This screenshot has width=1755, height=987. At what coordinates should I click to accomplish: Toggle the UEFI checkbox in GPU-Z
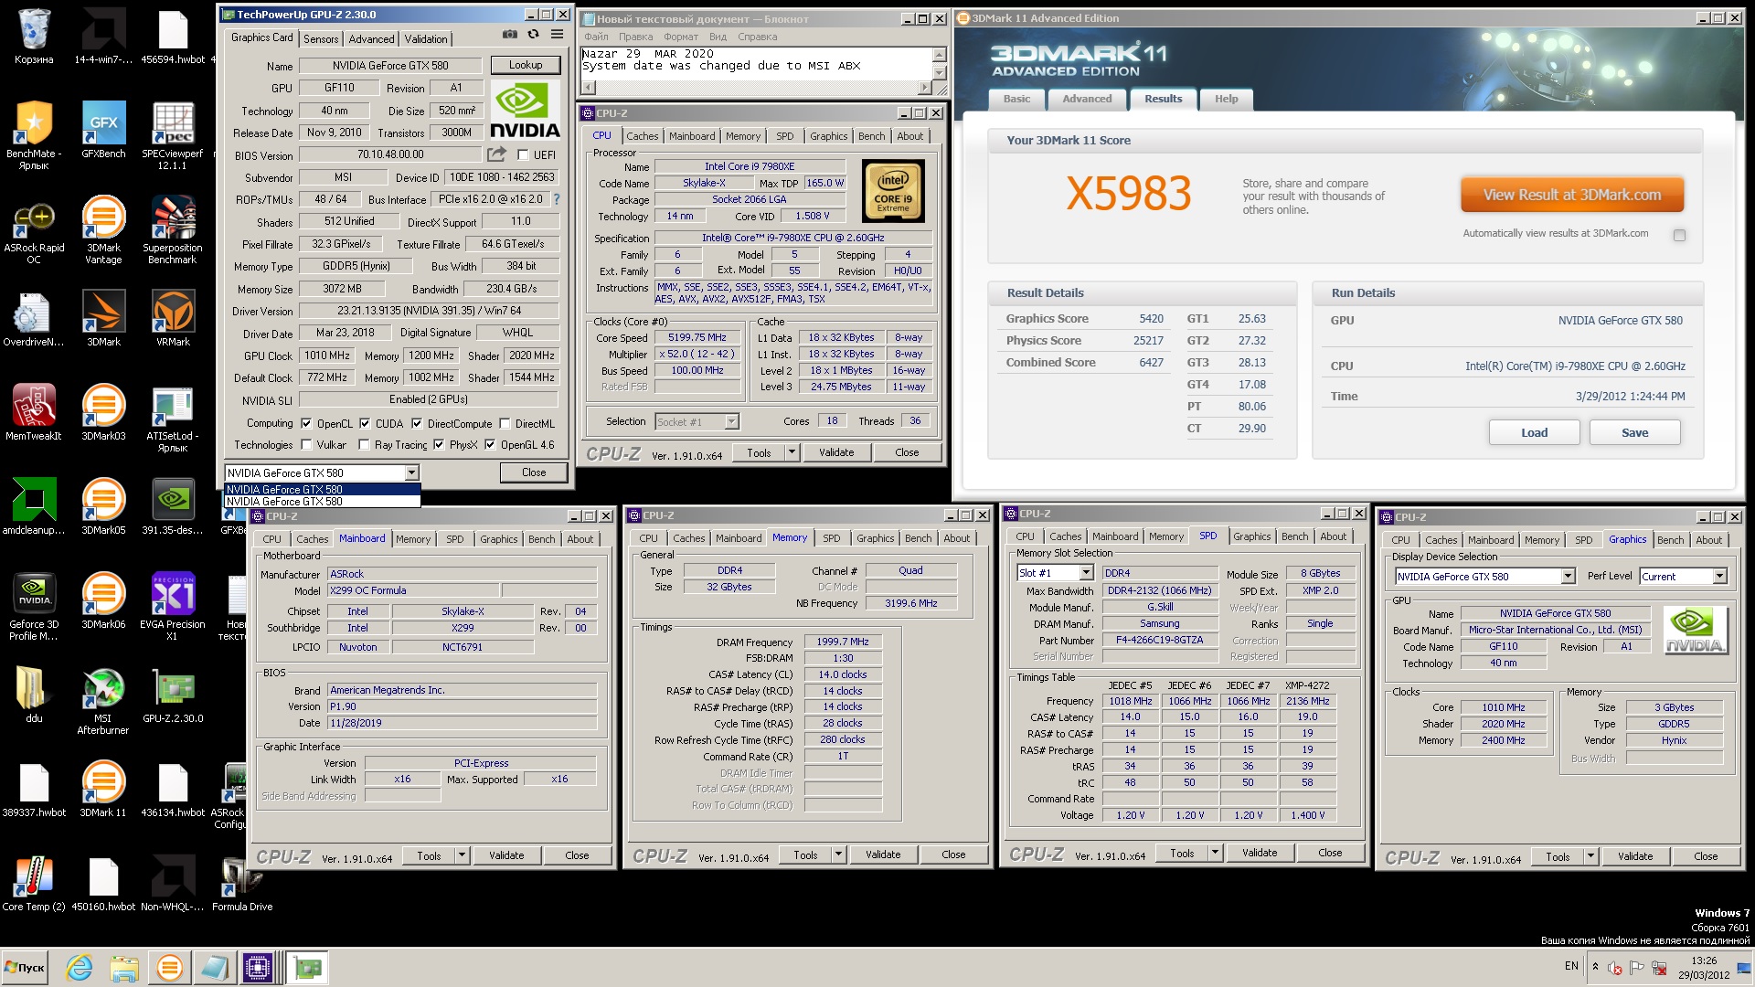pos(523,155)
